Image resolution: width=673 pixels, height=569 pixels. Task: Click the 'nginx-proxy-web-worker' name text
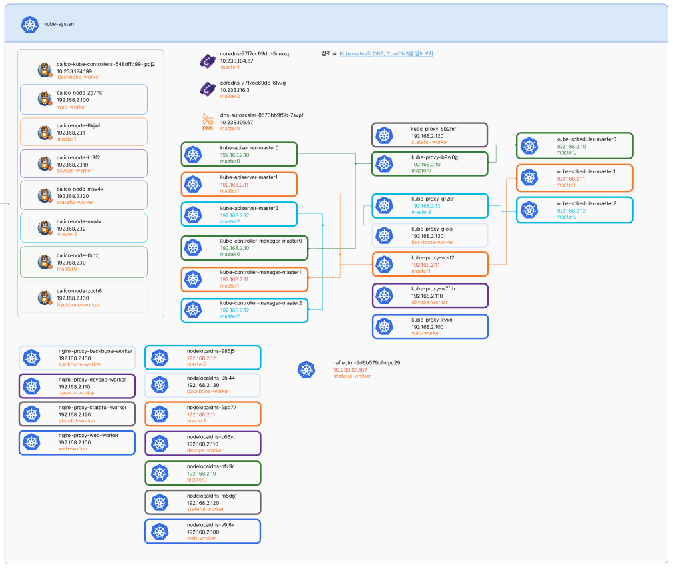[88, 435]
